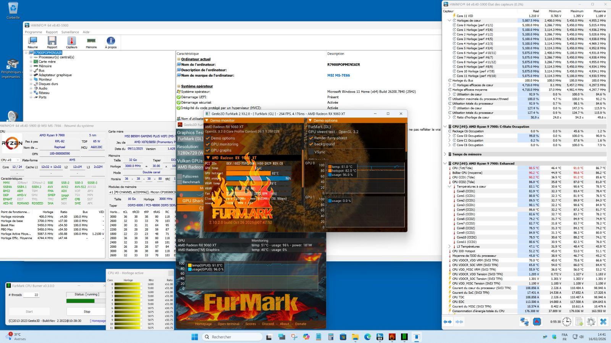Click the expand columns blue arrows icon

point(448,322)
